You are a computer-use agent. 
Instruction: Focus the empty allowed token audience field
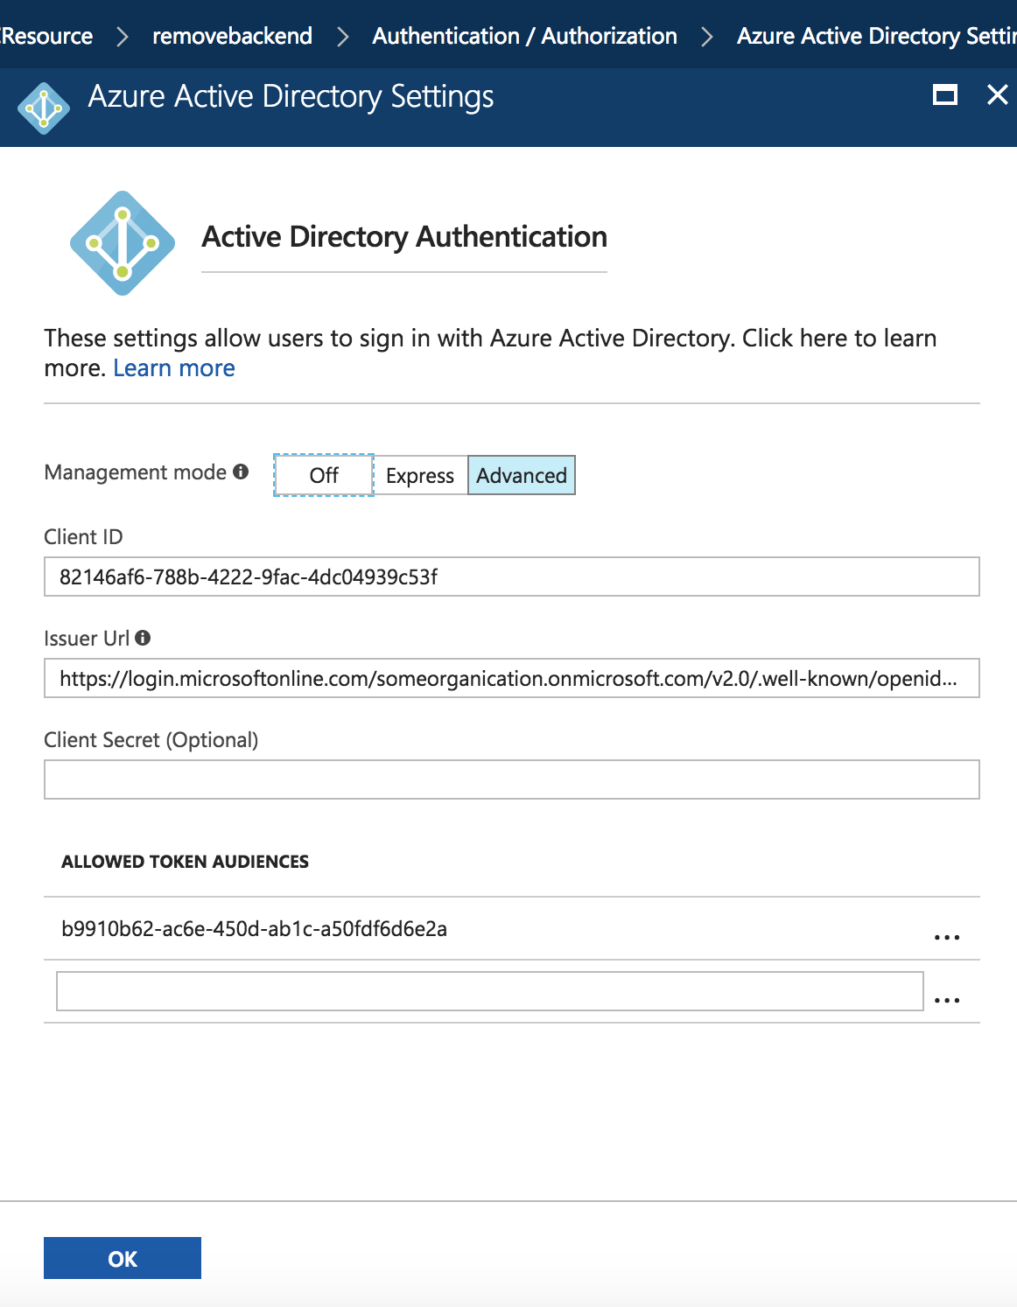pyautogui.click(x=490, y=991)
